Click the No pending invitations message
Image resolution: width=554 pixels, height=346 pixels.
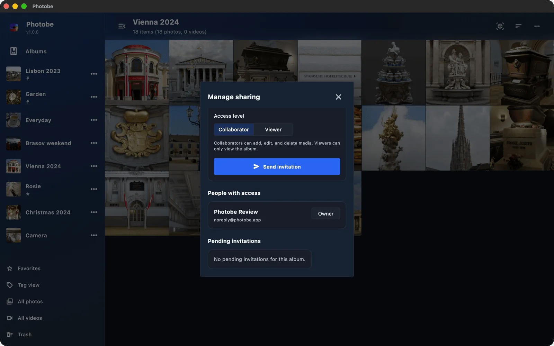point(260,259)
